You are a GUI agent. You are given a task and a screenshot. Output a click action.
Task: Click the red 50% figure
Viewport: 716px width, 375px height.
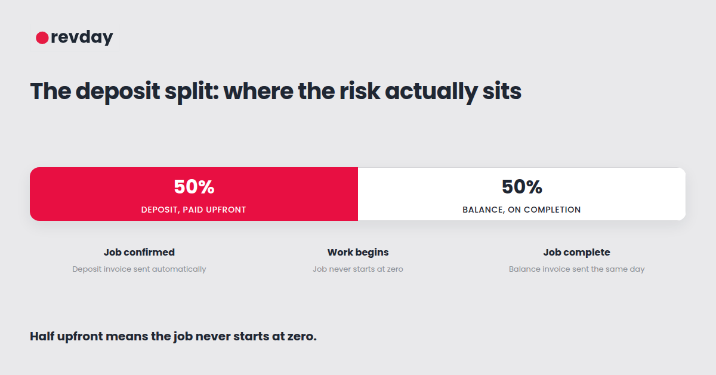tap(194, 187)
